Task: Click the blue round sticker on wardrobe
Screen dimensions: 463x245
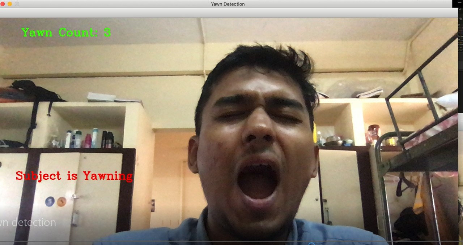Action: (50, 201)
